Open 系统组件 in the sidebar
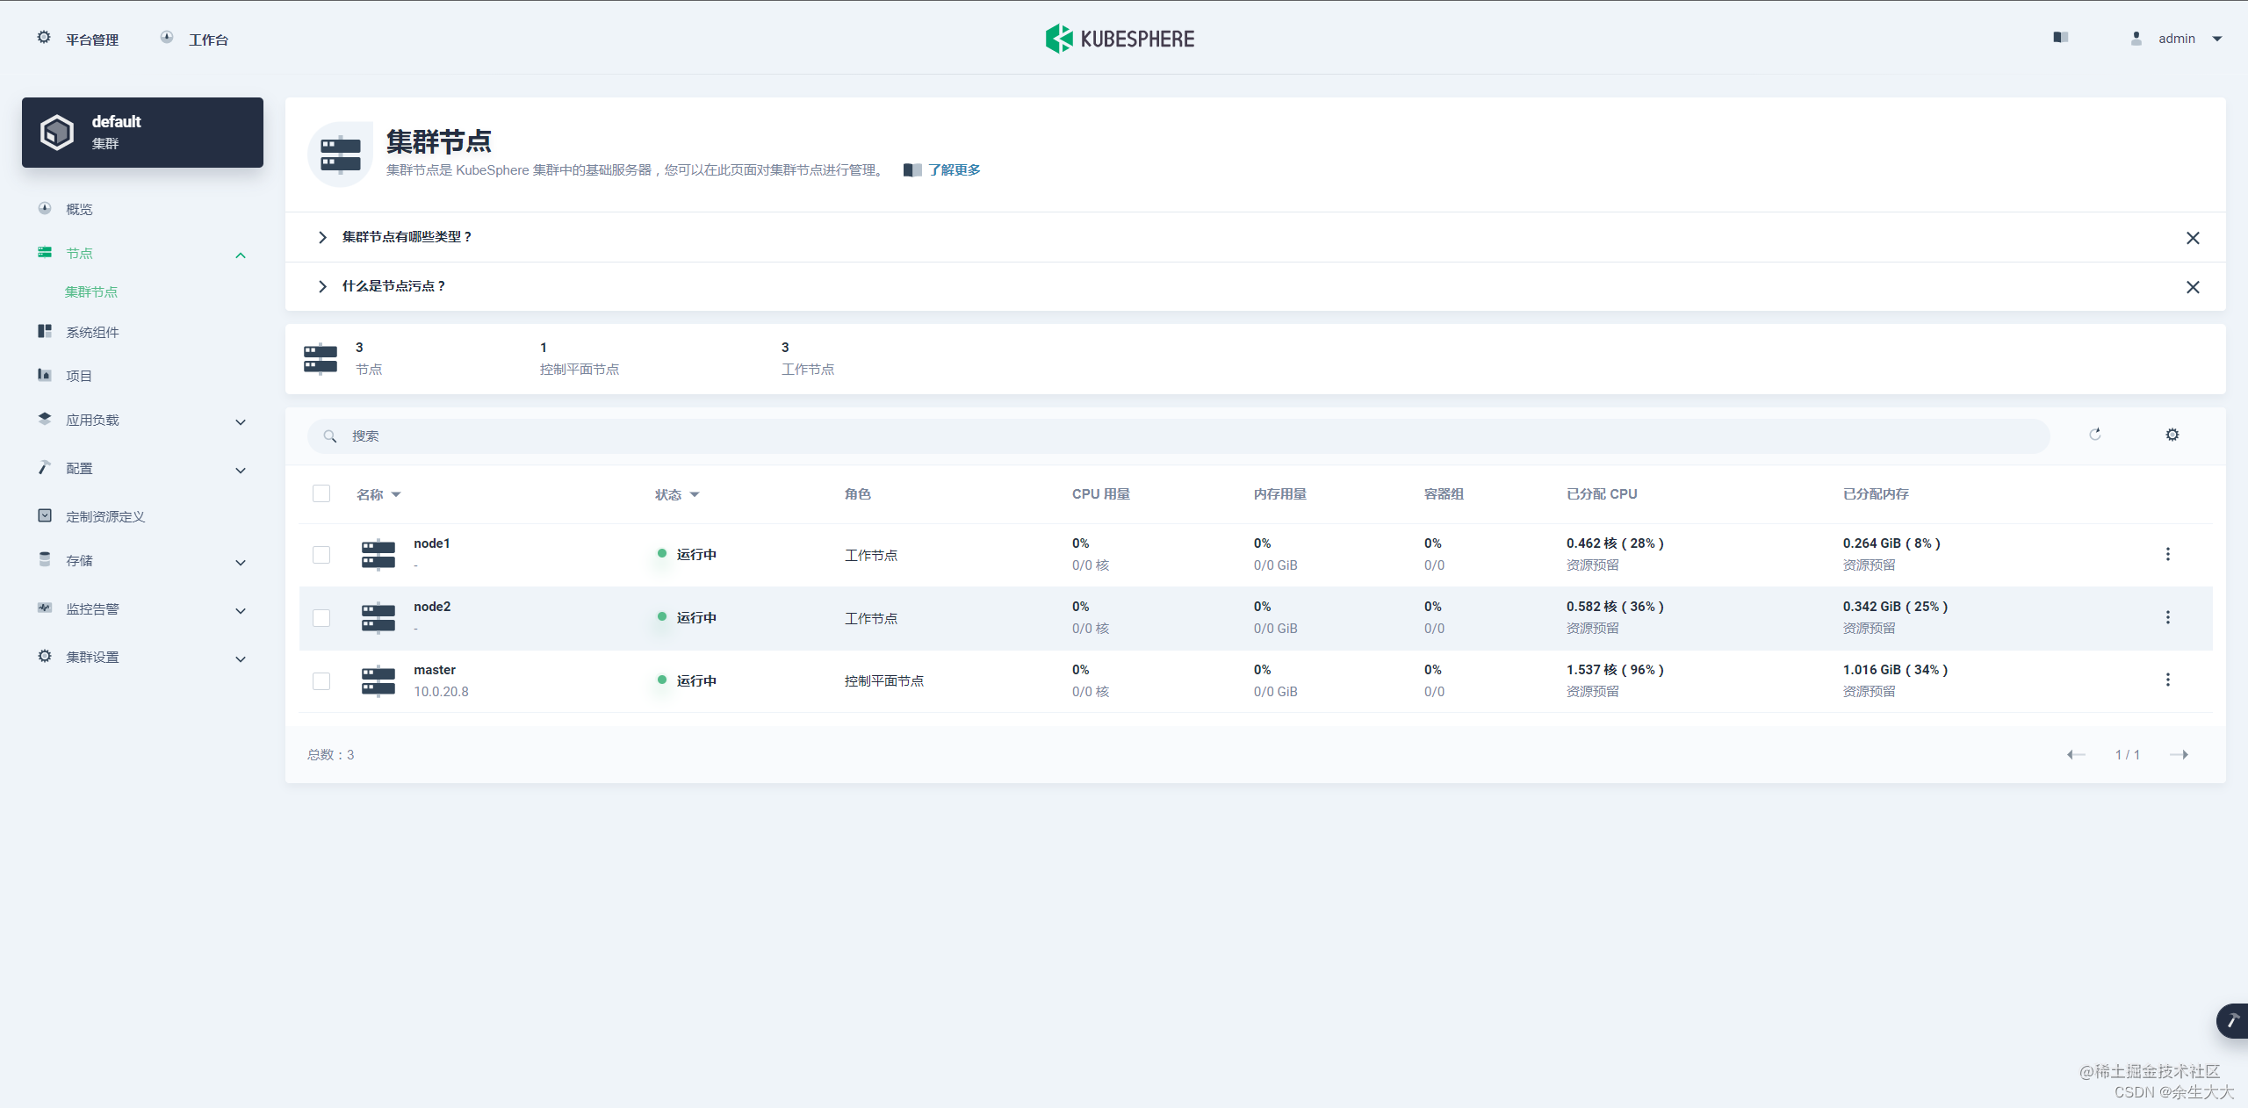2248x1108 pixels. point(92,332)
